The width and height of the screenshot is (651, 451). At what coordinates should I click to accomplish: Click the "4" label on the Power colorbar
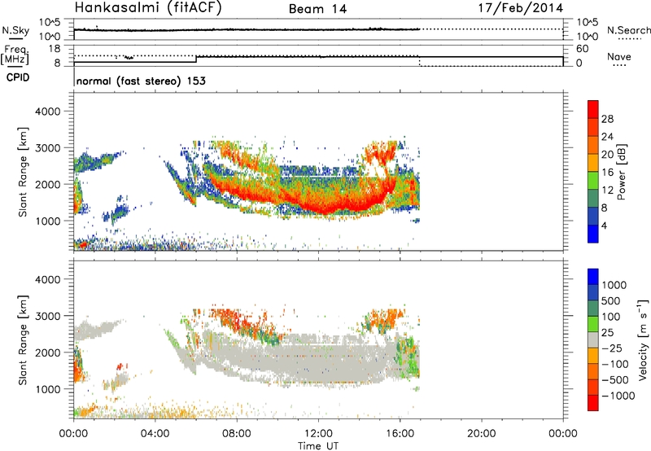(604, 225)
